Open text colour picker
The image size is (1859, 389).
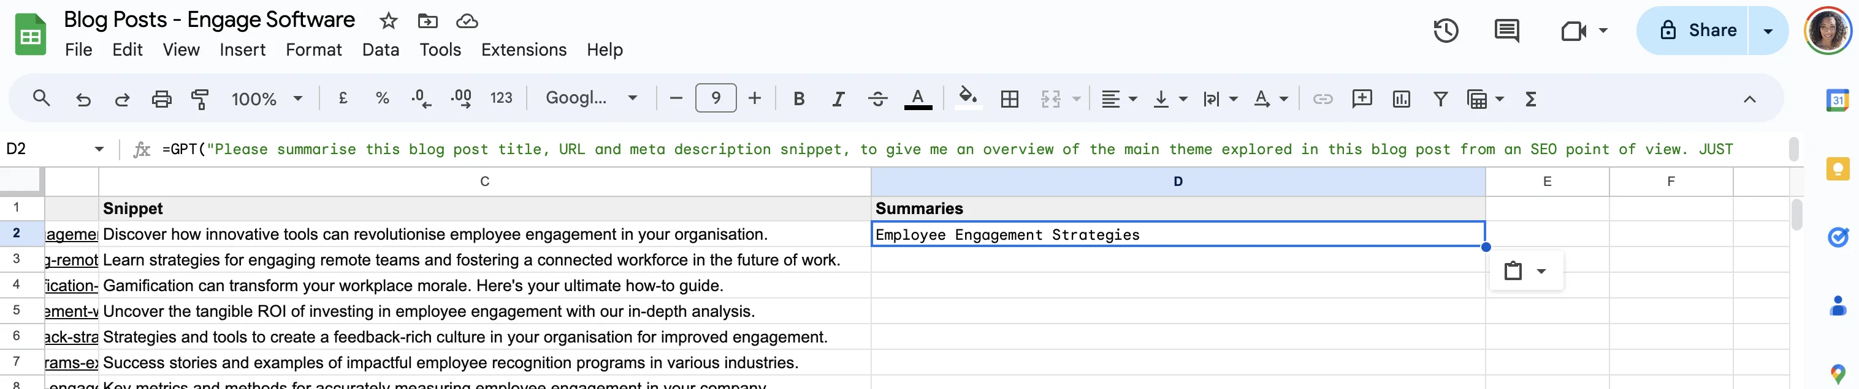click(918, 98)
